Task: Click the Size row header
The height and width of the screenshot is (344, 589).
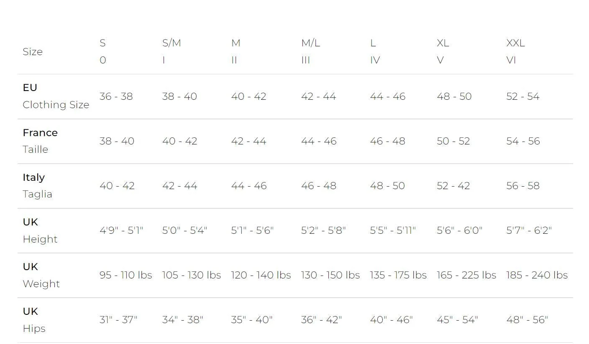Action: (x=33, y=52)
